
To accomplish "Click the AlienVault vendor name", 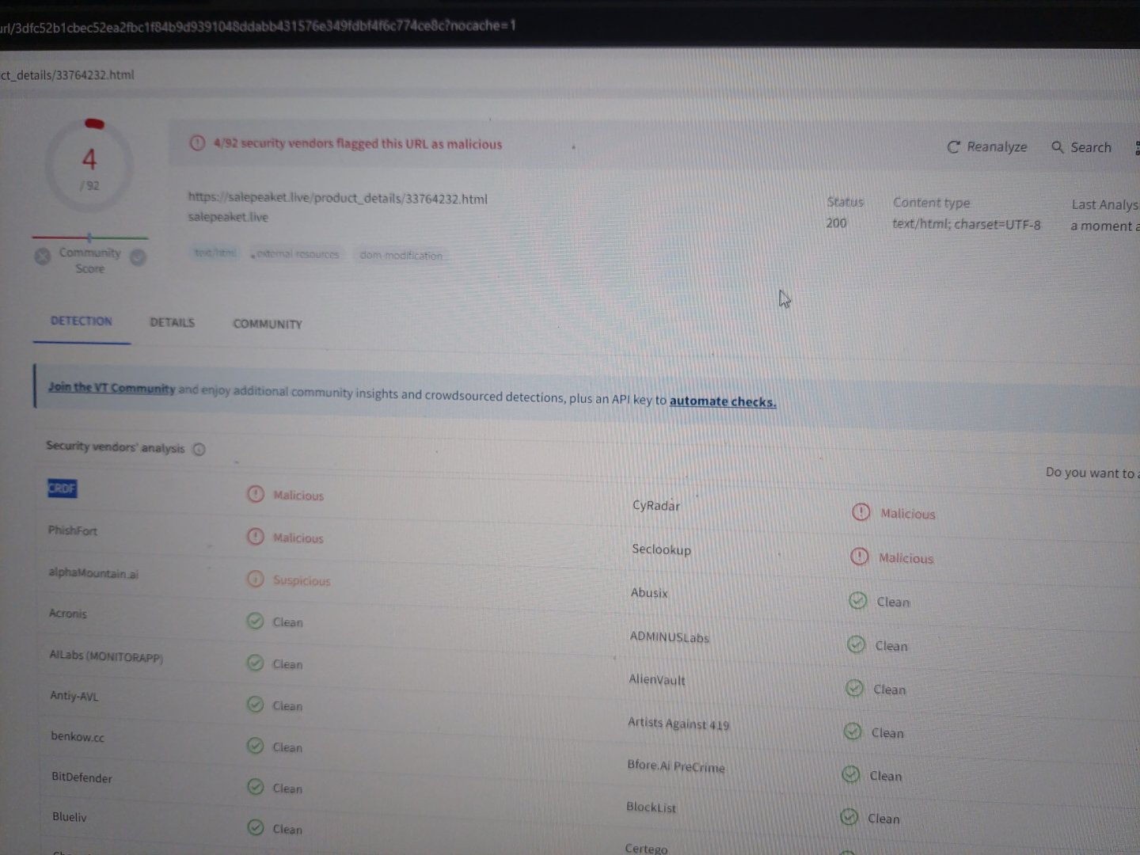I will pos(657,679).
